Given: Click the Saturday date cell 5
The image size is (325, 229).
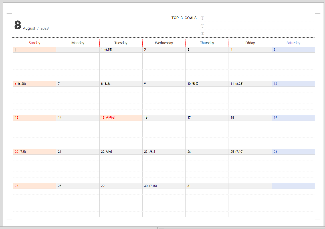Looking at the screenshot, I should click(293, 50).
